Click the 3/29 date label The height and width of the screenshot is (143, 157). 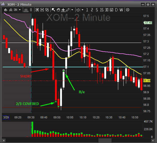click(6, 117)
